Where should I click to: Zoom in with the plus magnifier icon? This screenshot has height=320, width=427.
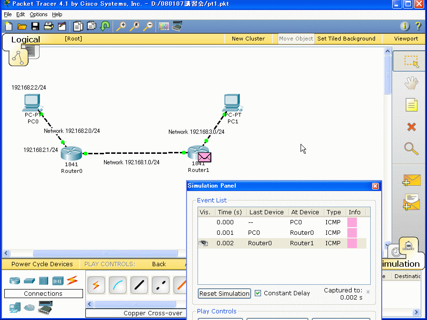coord(121,26)
